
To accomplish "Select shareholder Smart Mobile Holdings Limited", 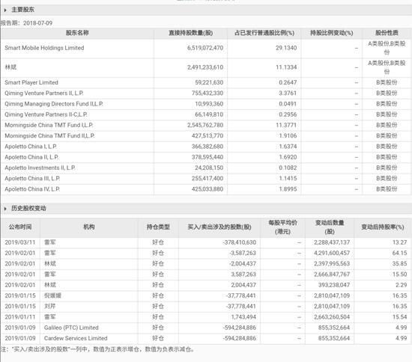I will click(44, 48).
